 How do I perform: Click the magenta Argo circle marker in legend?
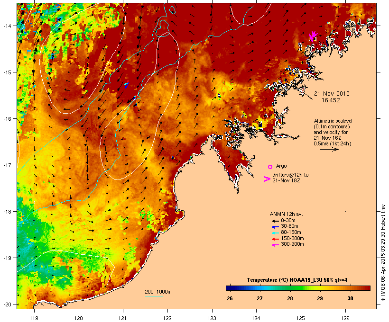pos(270,167)
